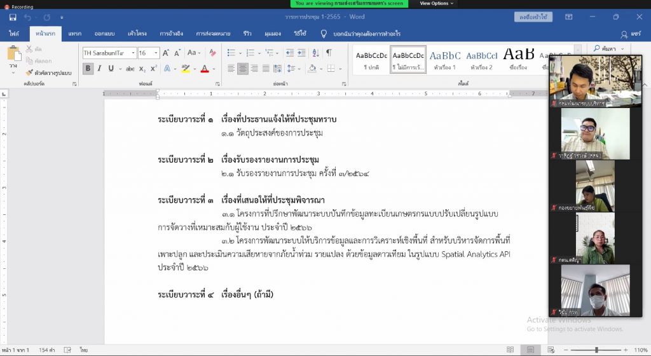Toggle show paragraph marks
The height and width of the screenshot is (356, 651).
(x=329, y=53)
